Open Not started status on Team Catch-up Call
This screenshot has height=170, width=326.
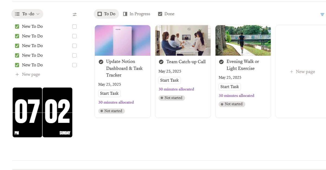172,98
